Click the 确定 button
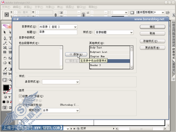 tap(152, 27)
